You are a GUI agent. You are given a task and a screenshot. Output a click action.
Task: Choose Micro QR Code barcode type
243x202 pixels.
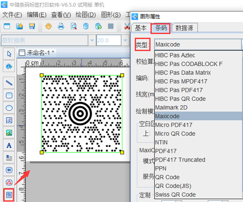click(198, 134)
